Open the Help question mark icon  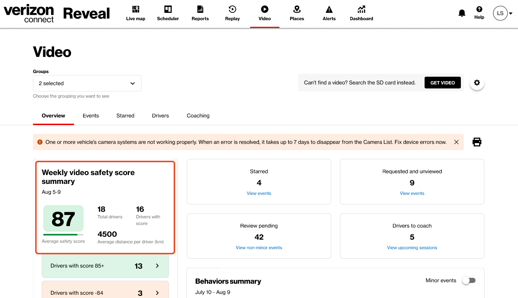pyautogui.click(x=479, y=10)
